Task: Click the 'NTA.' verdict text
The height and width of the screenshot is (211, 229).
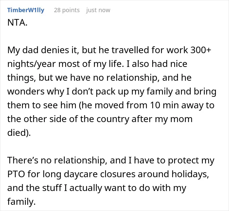Action: pos(17,23)
